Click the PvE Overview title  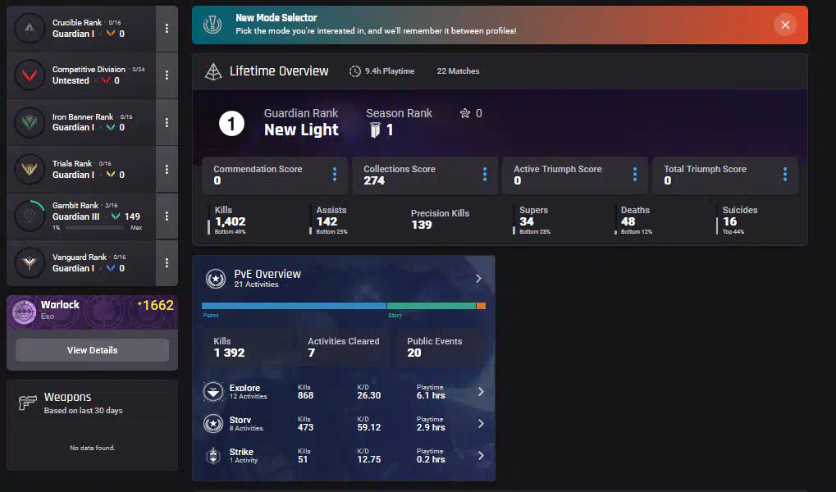267,273
